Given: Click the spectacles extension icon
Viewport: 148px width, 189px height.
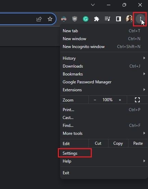Looking at the screenshot, I should click(64, 19).
